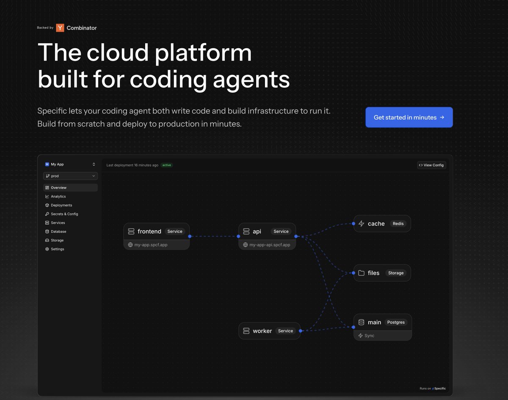Click the Postgres tag on main node
508x400 pixels.
[396, 322]
